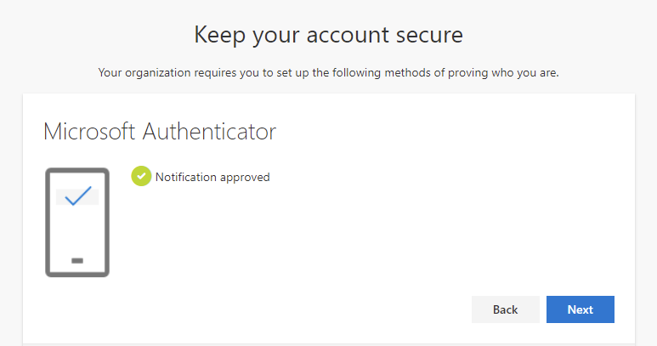657x346 pixels.
Task: Click the word "account" in page title
Action: pos(348,35)
